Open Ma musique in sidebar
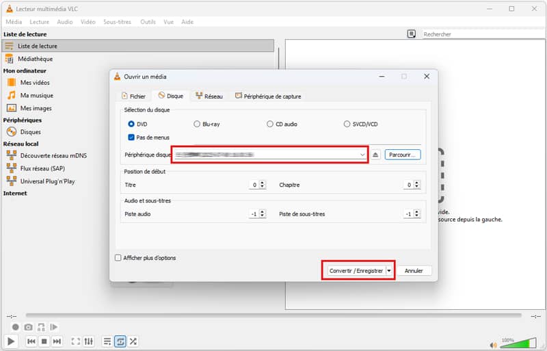Image resolution: width=547 pixels, height=351 pixels. pyautogui.click(x=37, y=95)
